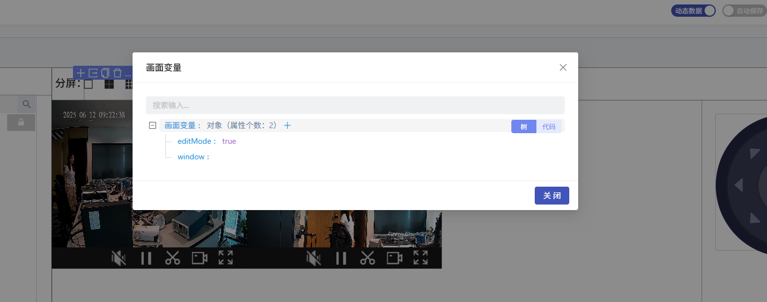Viewport: 767px width, 302px height.
Task: Unmute the left video's speaker icon
Action: [119, 258]
